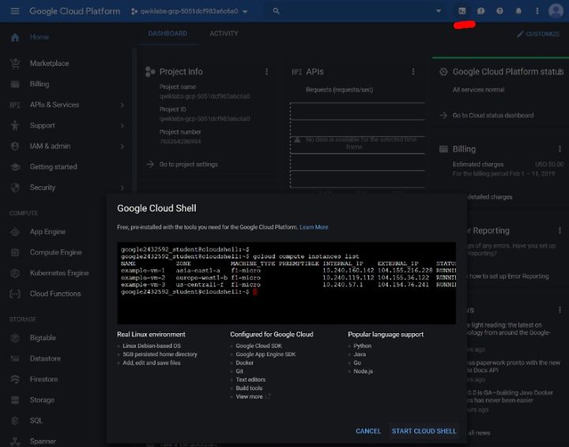Open the feedback icon in top bar
Viewport: 569px width, 447px height.
480,11
